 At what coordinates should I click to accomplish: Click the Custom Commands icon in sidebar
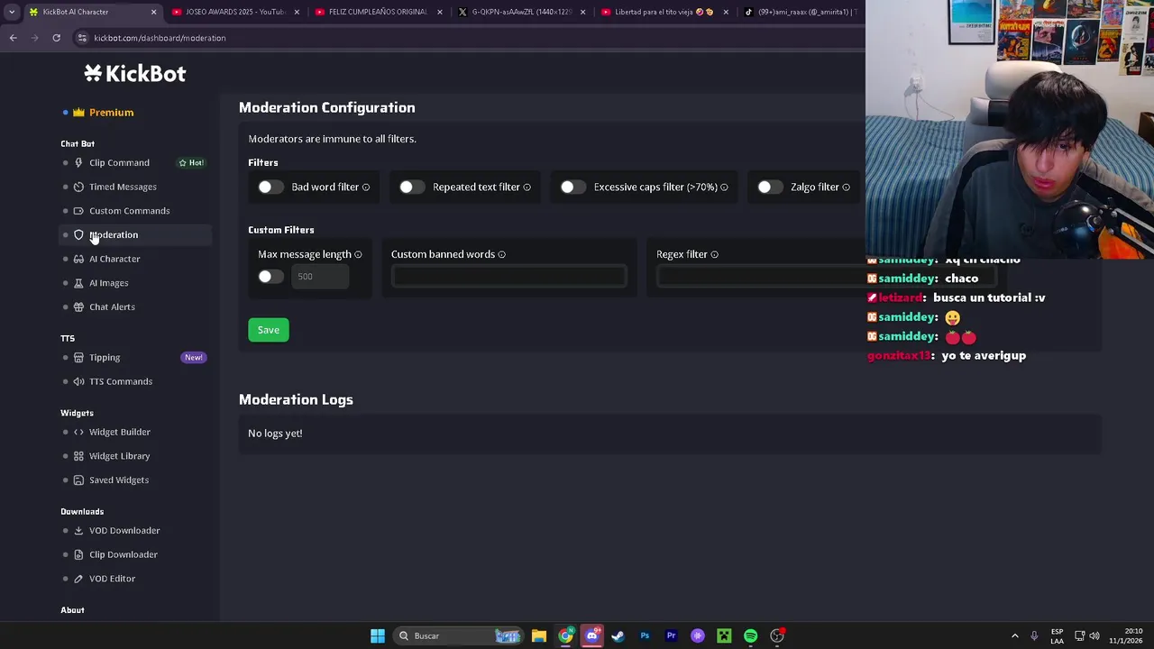[x=78, y=211]
